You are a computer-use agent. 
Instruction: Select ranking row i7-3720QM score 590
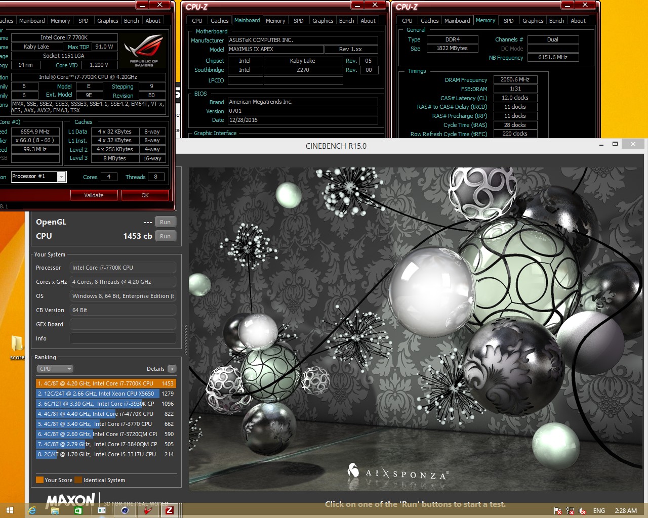[106, 434]
